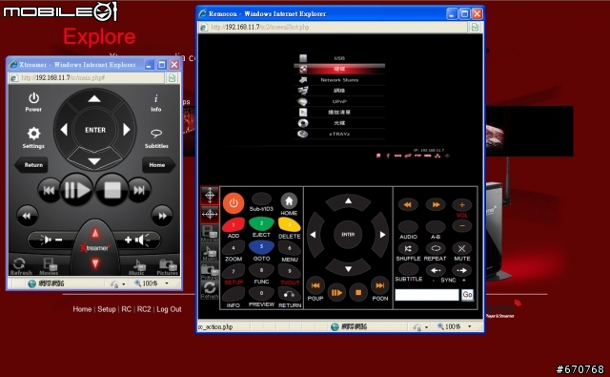Click red up arrow above Xtreamer logo
Viewport: 610px width, 377px height.
coord(95,234)
